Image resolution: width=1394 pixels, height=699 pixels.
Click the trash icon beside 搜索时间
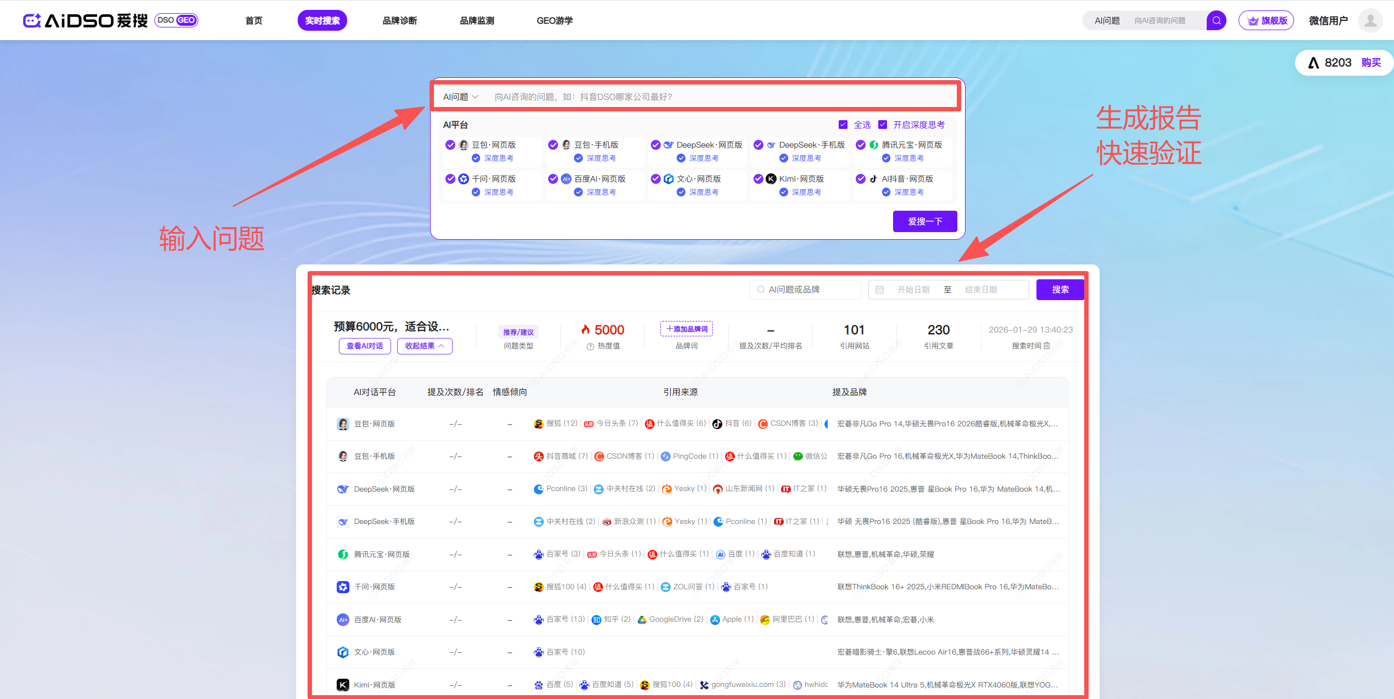(x=1047, y=346)
